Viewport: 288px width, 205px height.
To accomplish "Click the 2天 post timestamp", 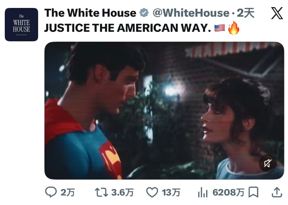I will tap(245, 13).
